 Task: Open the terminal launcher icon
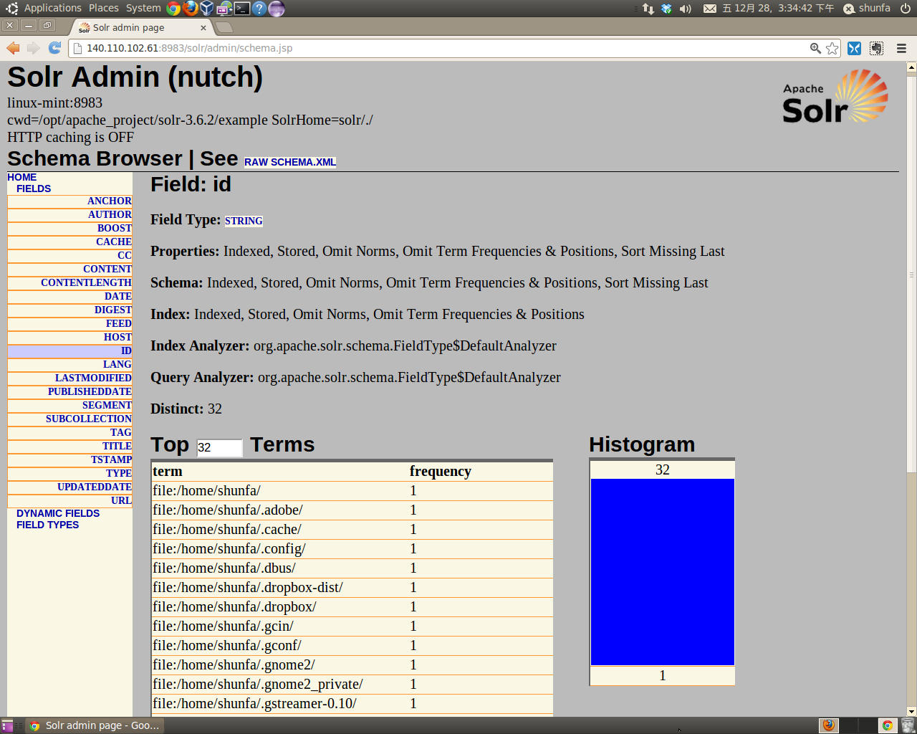pyautogui.click(x=242, y=9)
